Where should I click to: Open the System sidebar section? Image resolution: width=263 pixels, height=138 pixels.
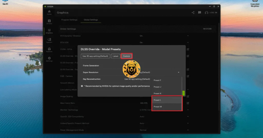pyautogui.click(x=49, y=40)
